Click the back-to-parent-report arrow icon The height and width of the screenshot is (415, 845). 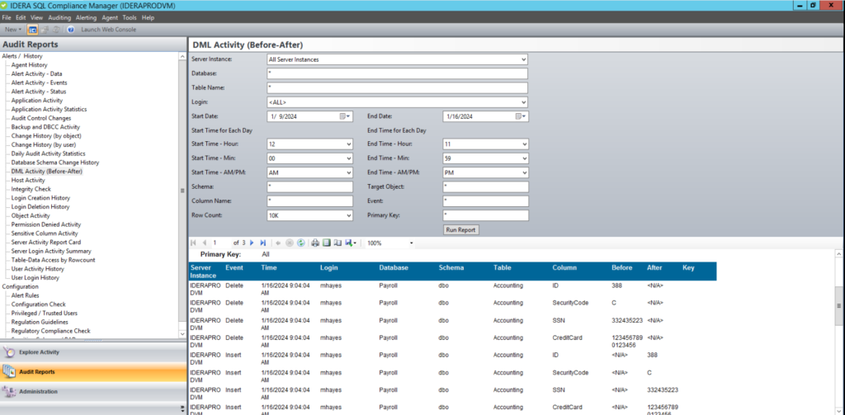coord(278,243)
